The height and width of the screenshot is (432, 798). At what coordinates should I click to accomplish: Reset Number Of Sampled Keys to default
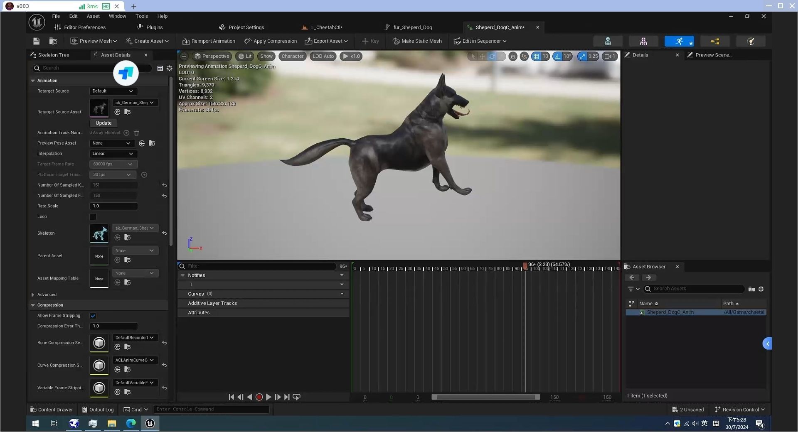tap(165, 185)
